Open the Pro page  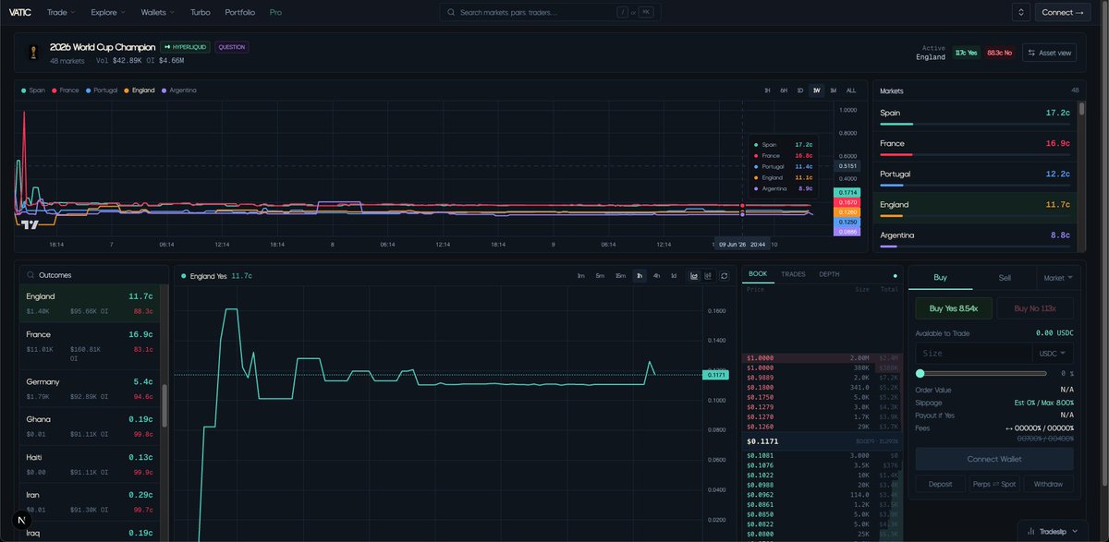(275, 12)
